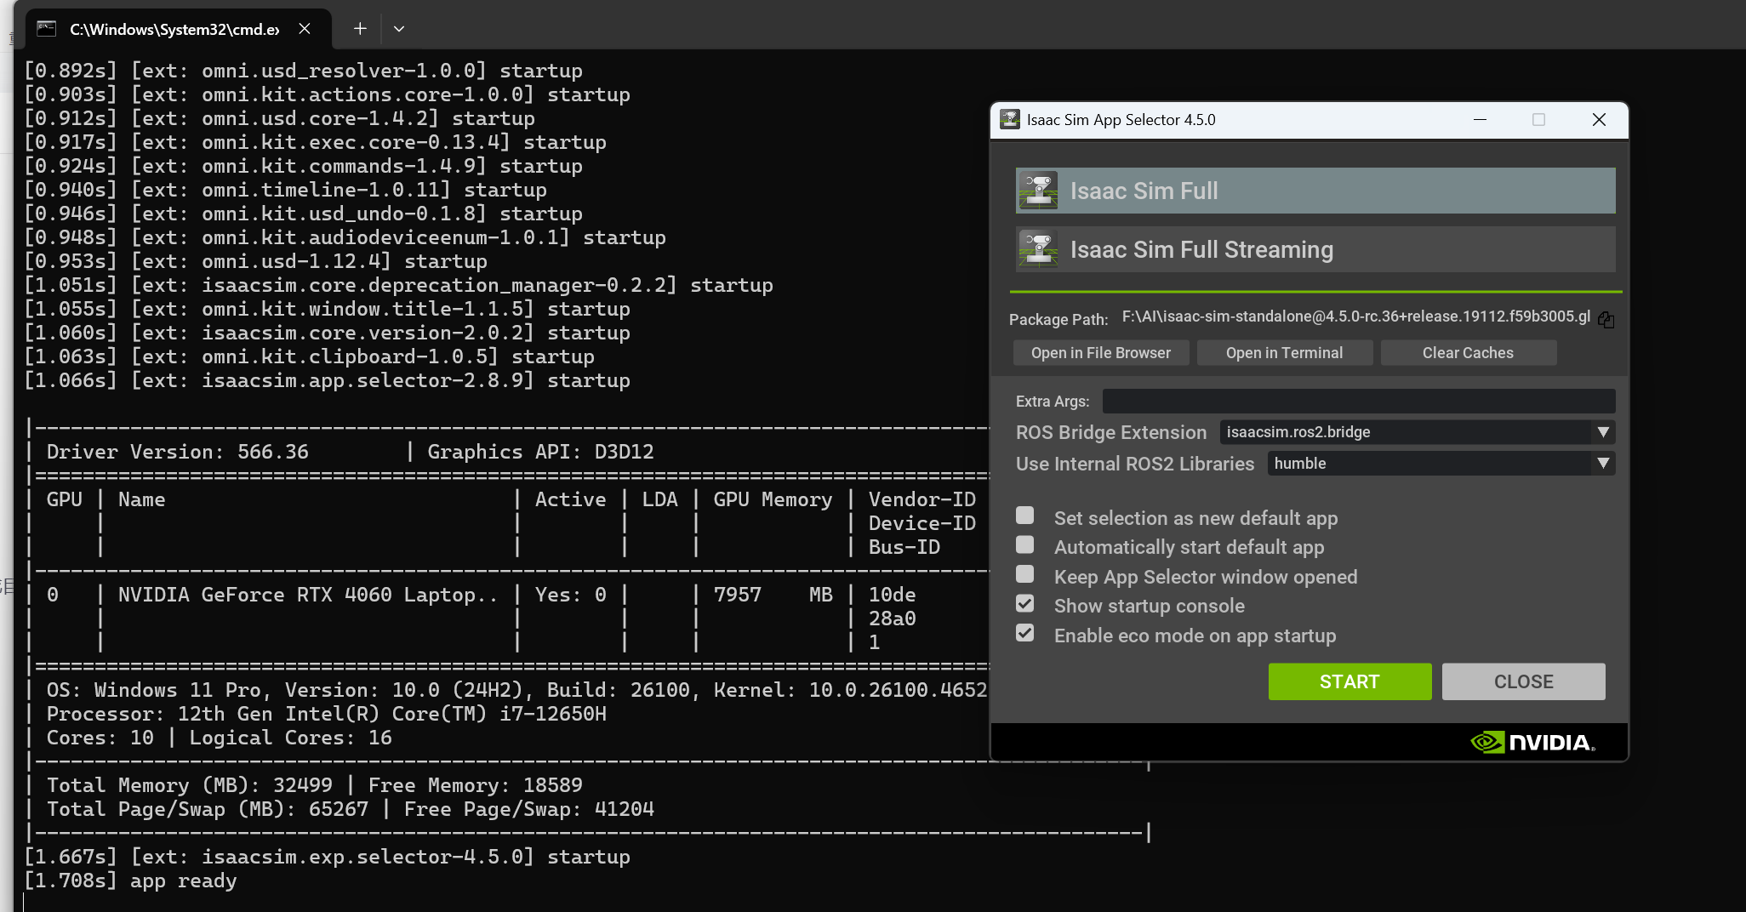The height and width of the screenshot is (912, 1746).
Task: Click the arrow of the humble combo box
Action: coord(1603,464)
